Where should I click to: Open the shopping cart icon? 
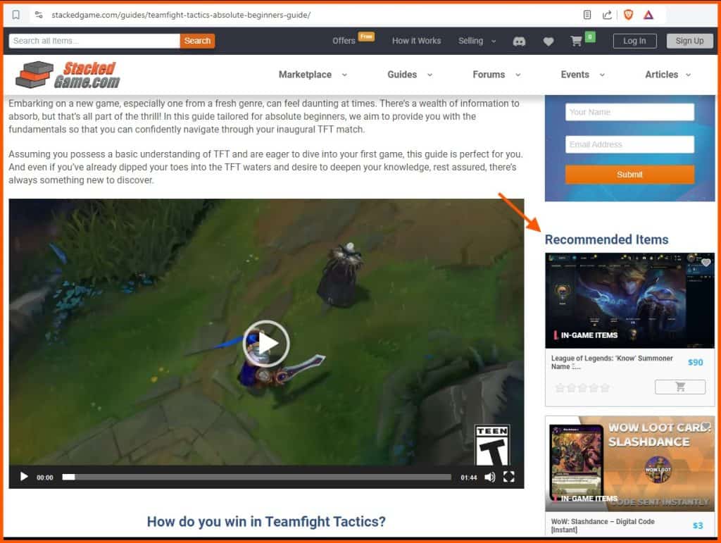[x=577, y=41]
